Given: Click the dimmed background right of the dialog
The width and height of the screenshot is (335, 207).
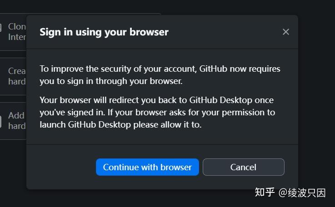Looking at the screenshot, I should click(x=317, y=96).
